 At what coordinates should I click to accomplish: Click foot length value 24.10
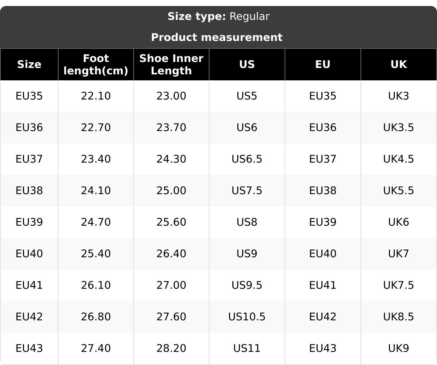coord(96,191)
